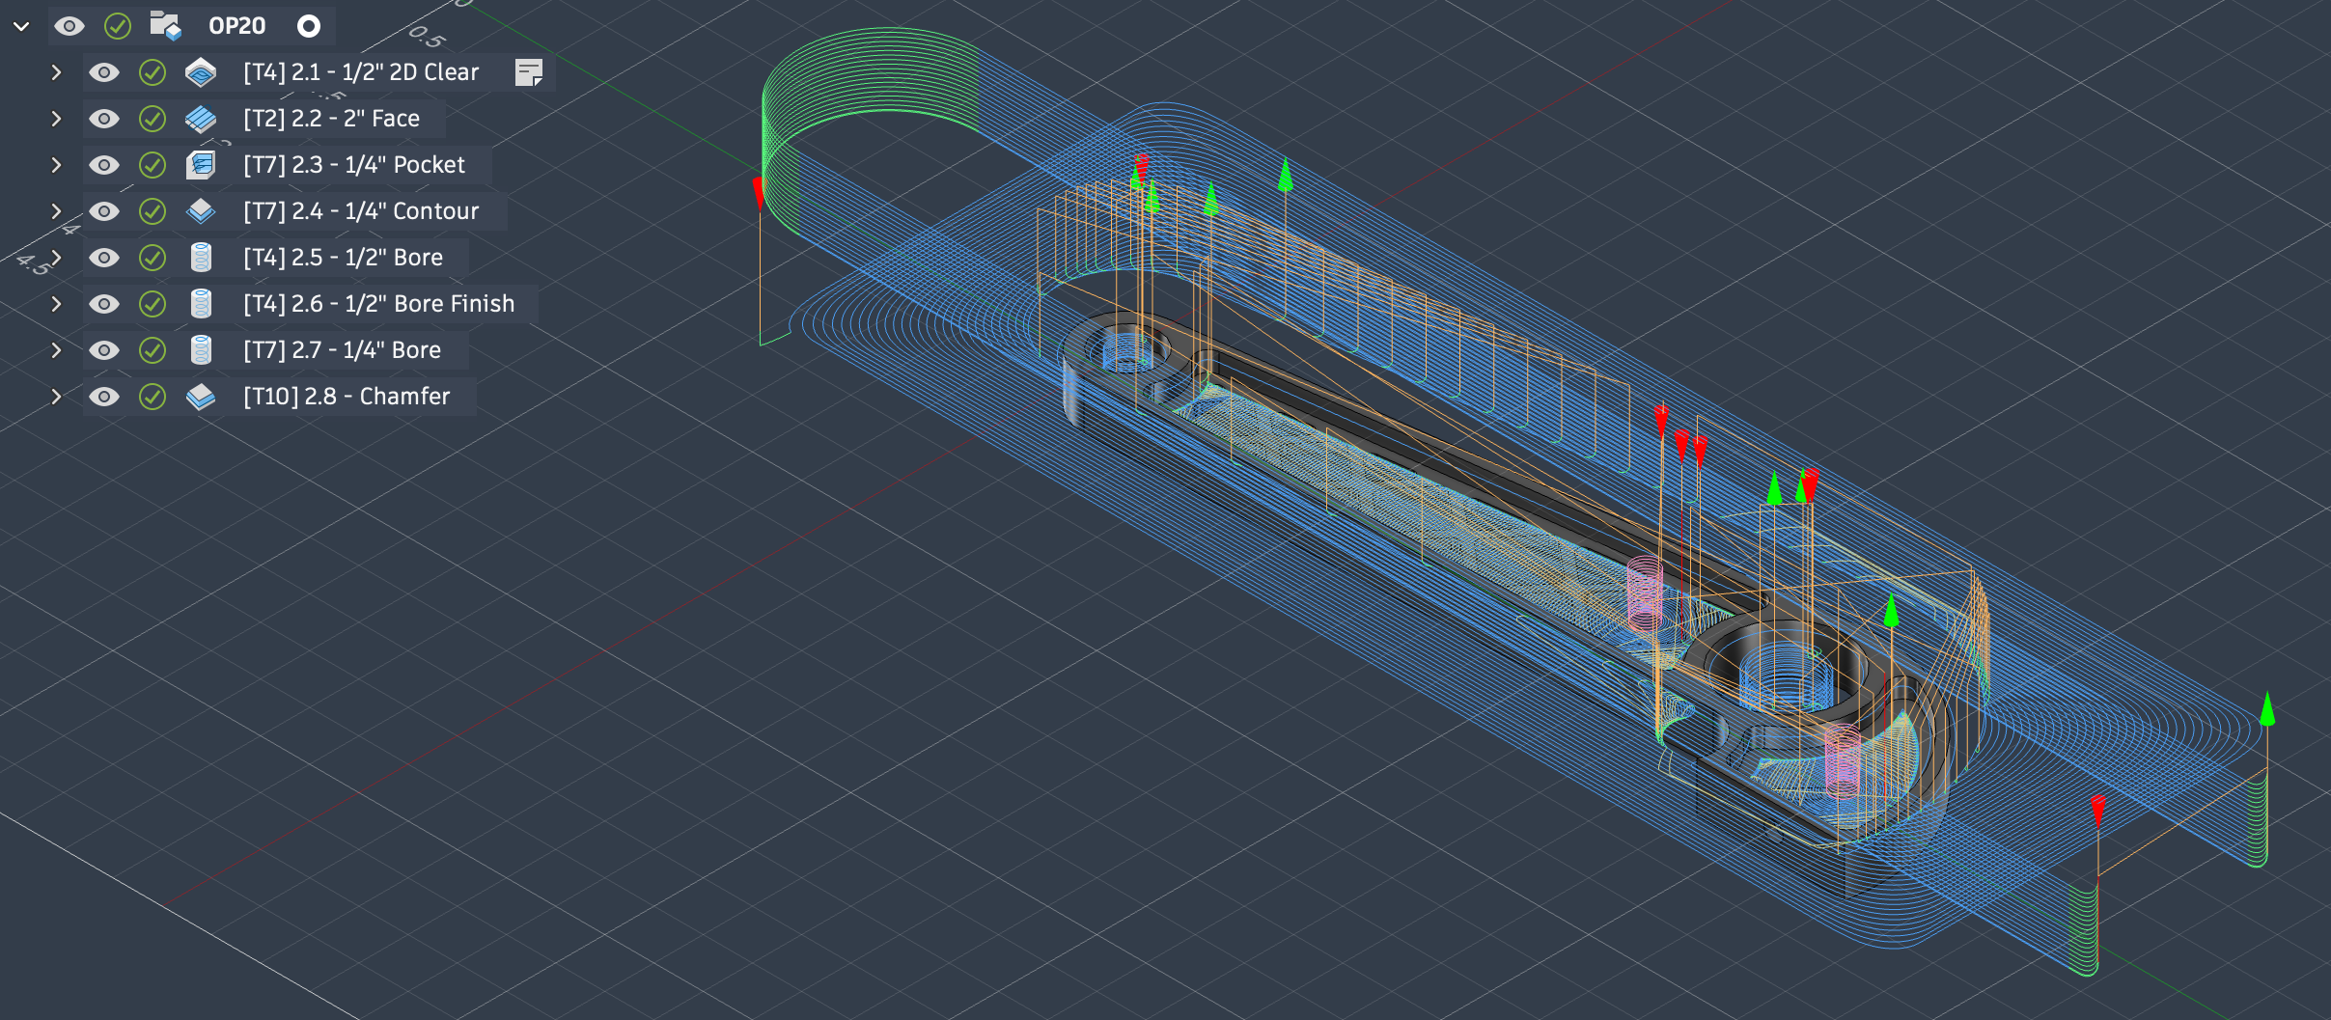The height and width of the screenshot is (1020, 2331).
Task: Toggle visibility of 2.4 - 1/4" Contour
Action: tap(104, 211)
